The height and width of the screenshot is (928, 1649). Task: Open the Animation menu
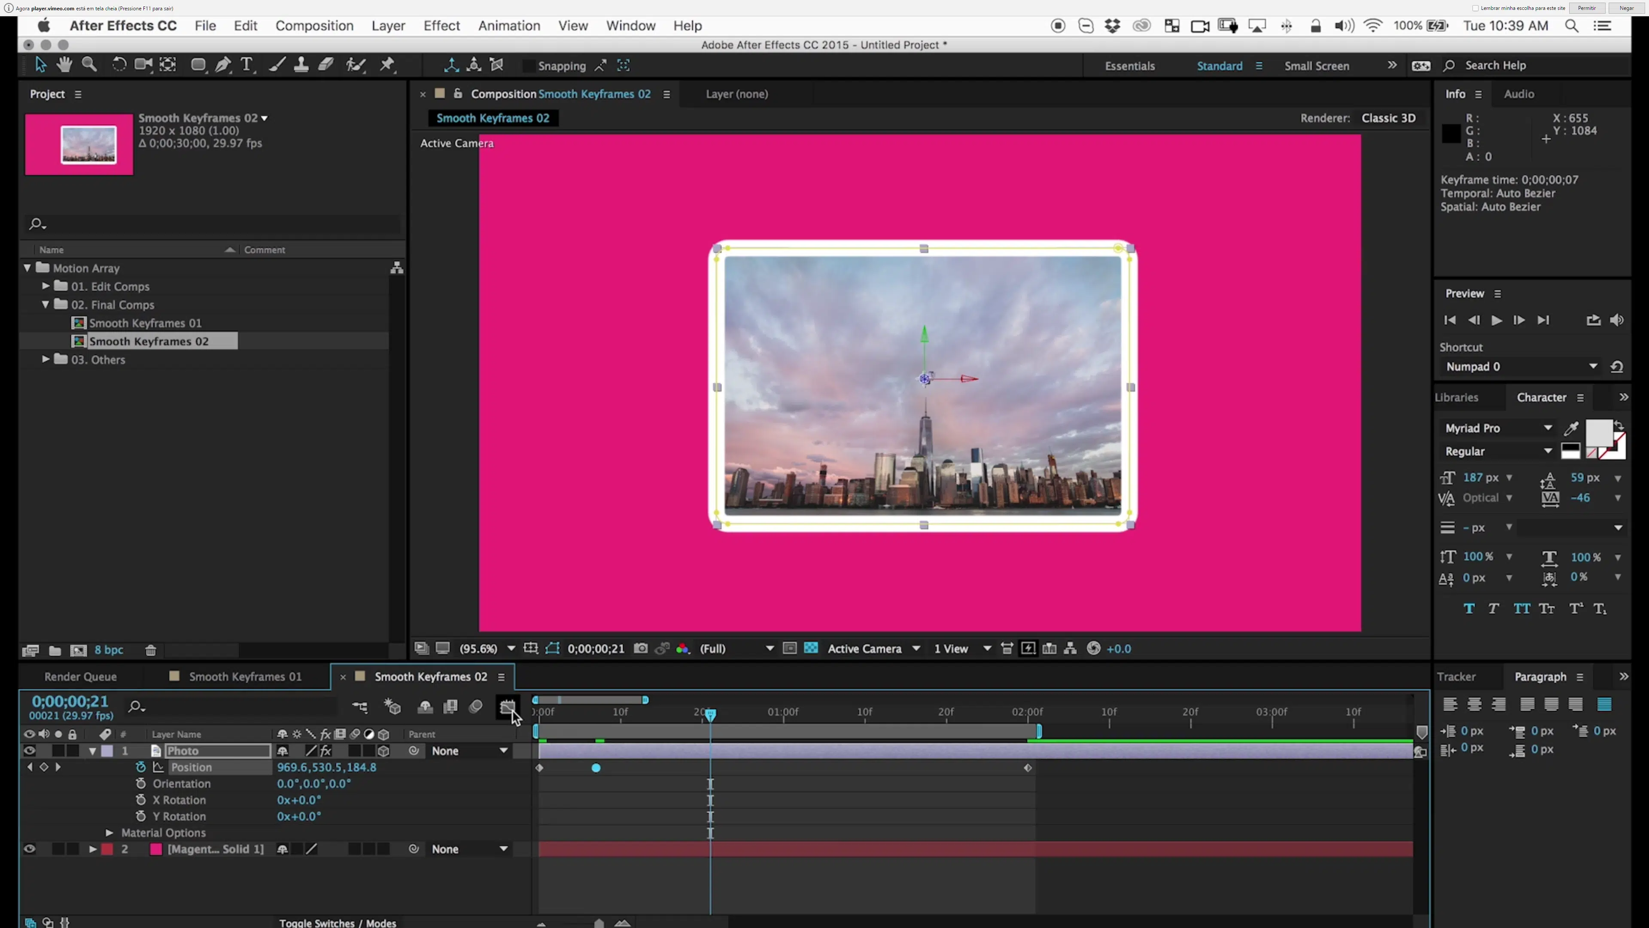pos(509,26)
